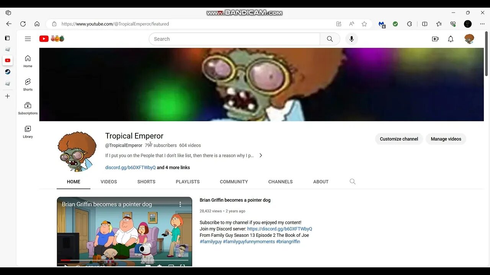
Task: Open browser home page button
Action: pos(37,24)
